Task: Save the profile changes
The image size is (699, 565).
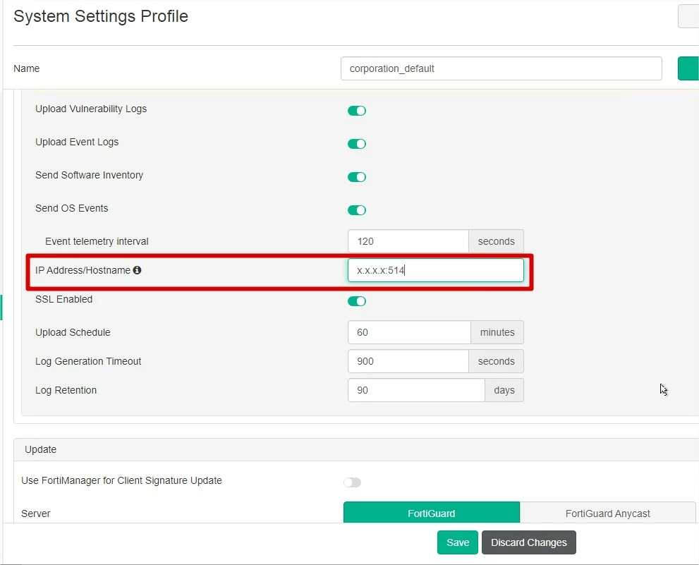Action: [458, 542]
